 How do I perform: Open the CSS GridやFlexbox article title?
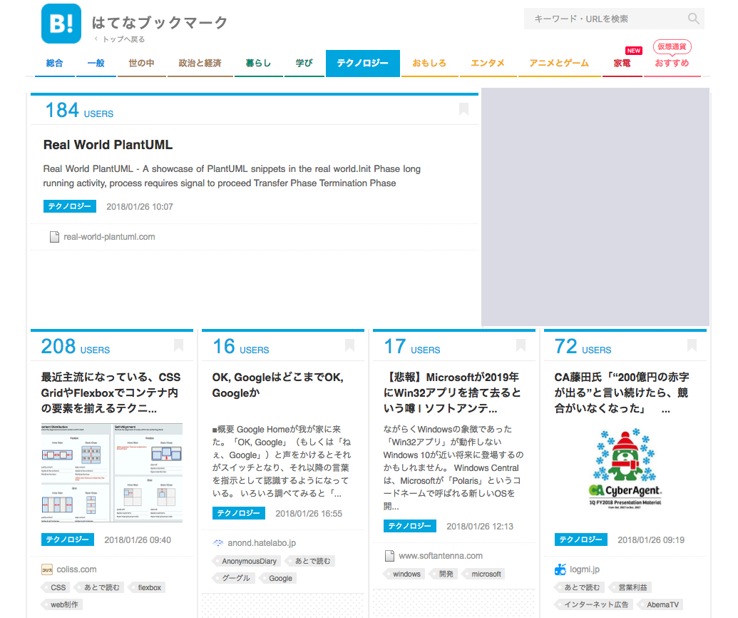click(111, 392)
